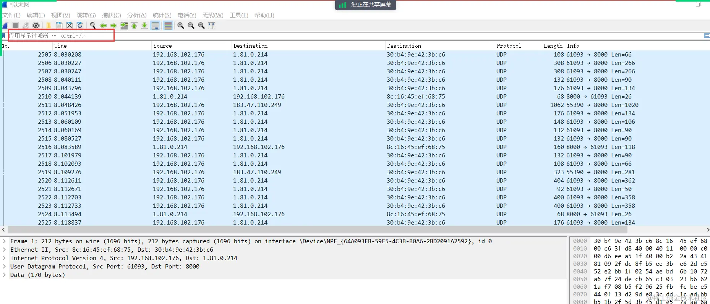
Task: Click hex offset row 0000
Action: [580, 241]
